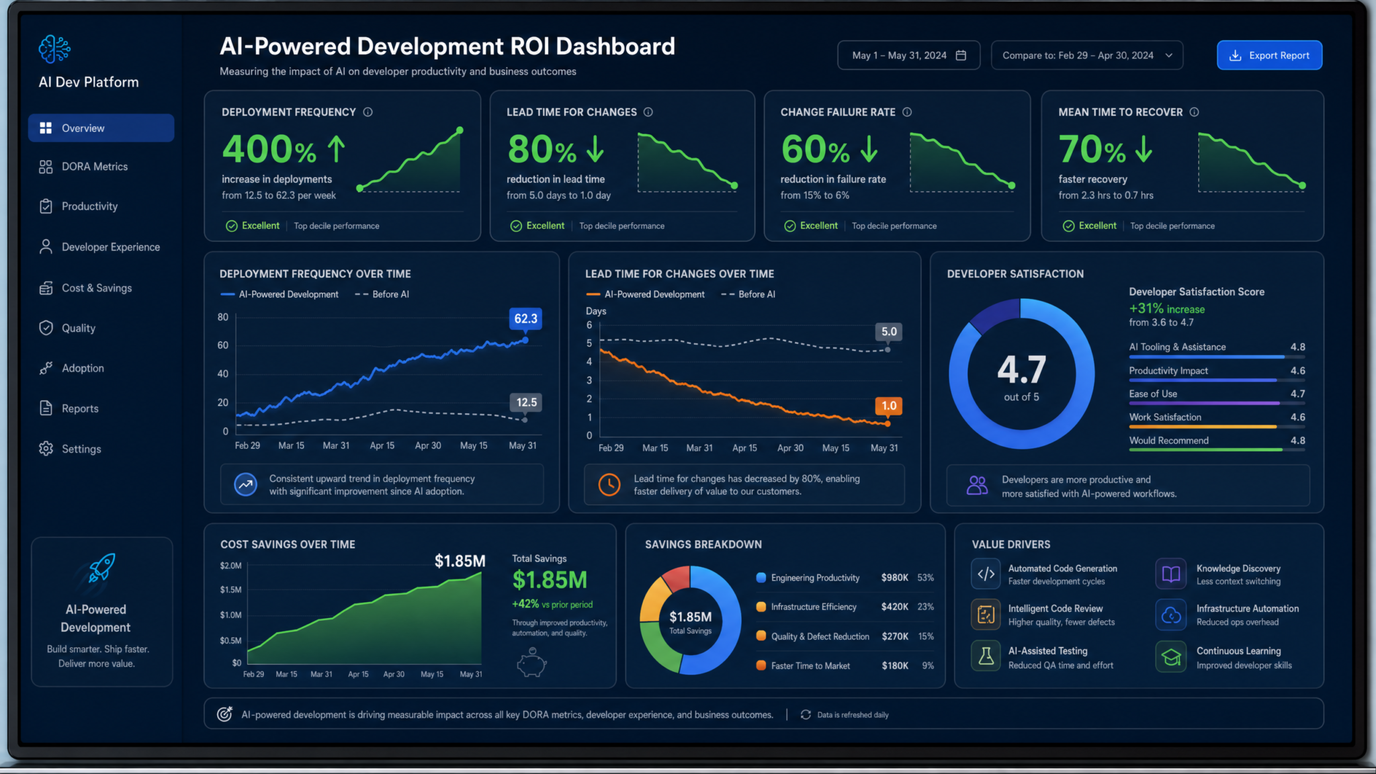Click the +31% increase satisfaction text
The height and width of the screenshot is (774, 1376).
(1167, 309)
